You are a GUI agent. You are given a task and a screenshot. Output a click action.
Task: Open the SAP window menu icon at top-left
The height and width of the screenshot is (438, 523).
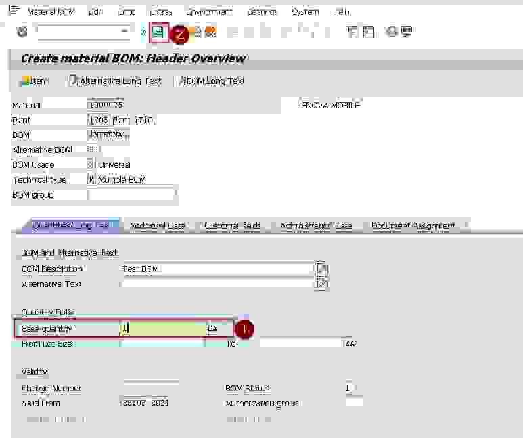tap(15, 10)
